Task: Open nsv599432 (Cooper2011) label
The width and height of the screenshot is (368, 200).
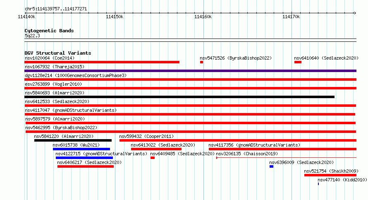Action: 146,136
